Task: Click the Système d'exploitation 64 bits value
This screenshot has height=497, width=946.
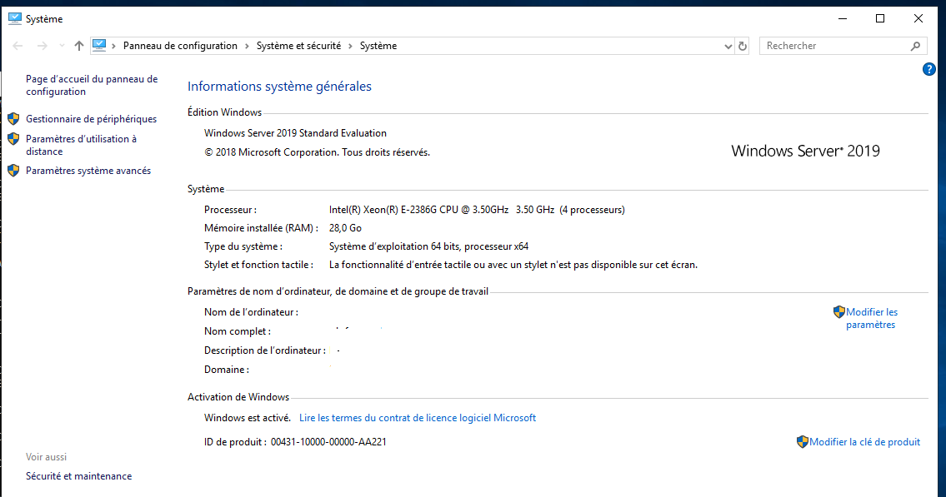Action: pos(428,246)
